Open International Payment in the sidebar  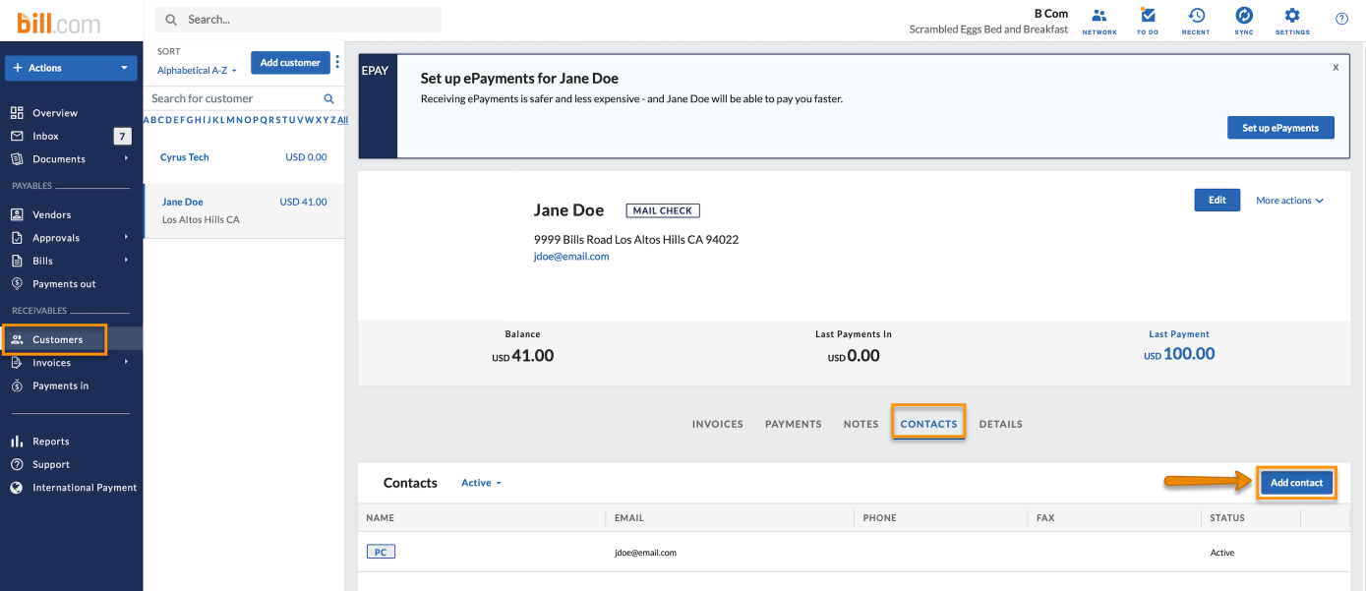(85, 488)
